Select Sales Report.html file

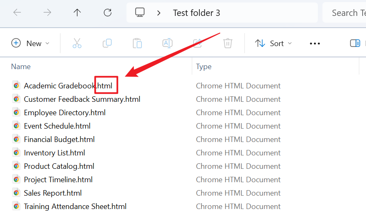pyautogui.click(x=53, y=193)
